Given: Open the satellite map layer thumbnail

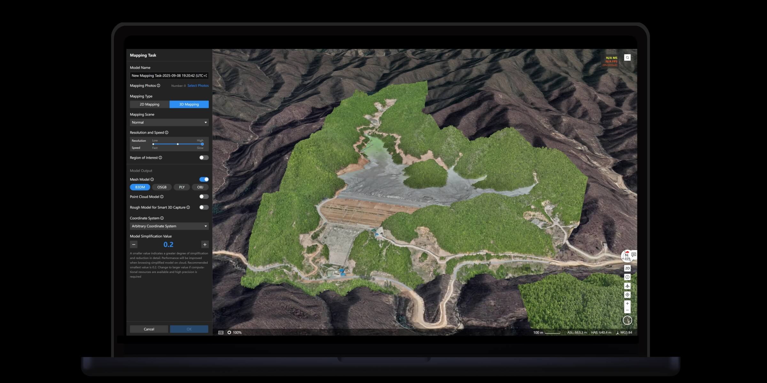Looking at the screenshot, I should [627, 320].
